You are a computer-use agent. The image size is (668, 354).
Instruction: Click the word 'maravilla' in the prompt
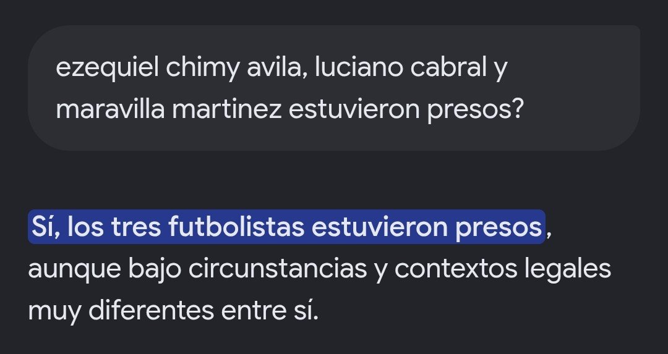pyautogui.click(x=110, y=109)
